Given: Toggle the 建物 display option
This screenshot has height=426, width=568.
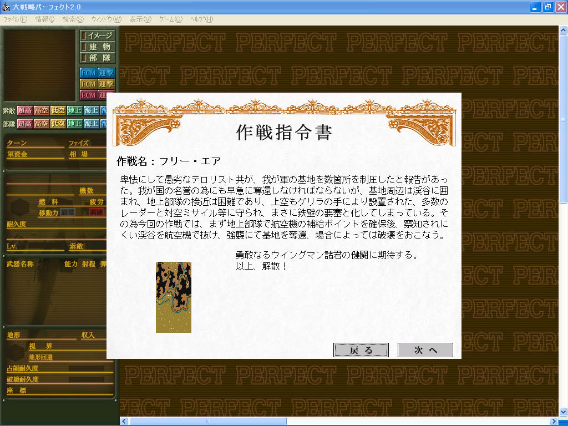Looking at the screenshot, I should [x=98, y=47].
